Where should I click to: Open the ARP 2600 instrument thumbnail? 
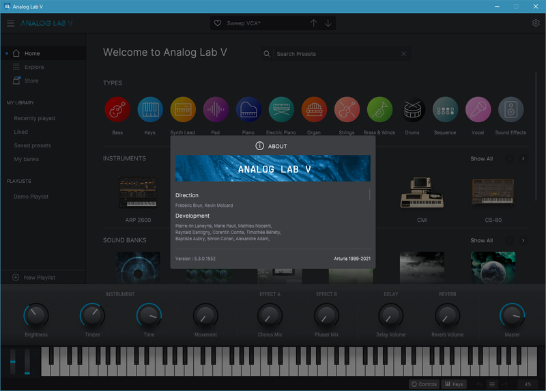click(x=139, y=192)
